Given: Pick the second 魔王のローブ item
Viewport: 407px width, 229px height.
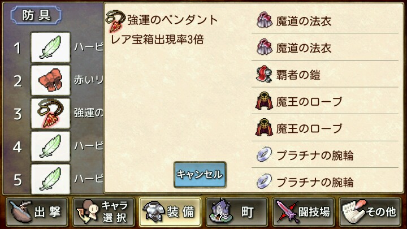Looking at the screenshot, I should tap(325, 128).
